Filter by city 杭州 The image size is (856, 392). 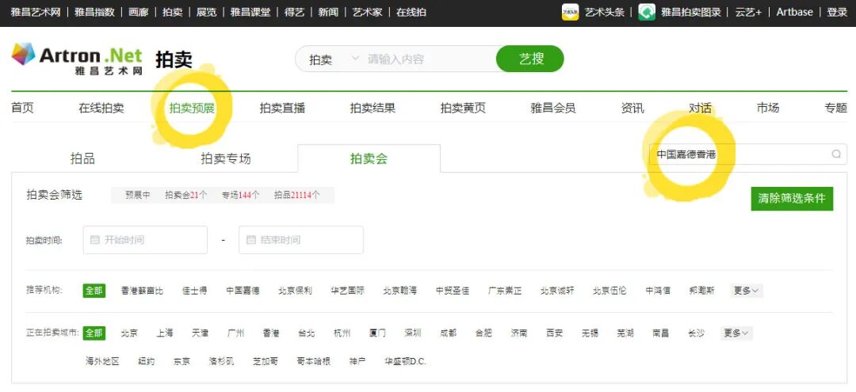click(x=342, y=333)
